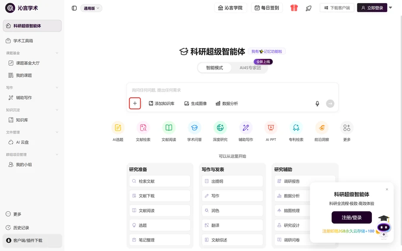Expand the arrow next to 立即登录
The width and height of the screenshot is (402, 251).
pos(390,8)
